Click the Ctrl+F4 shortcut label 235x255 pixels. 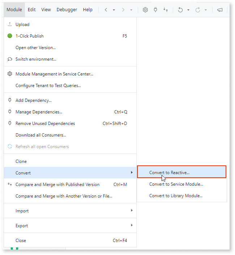point(120,240)
